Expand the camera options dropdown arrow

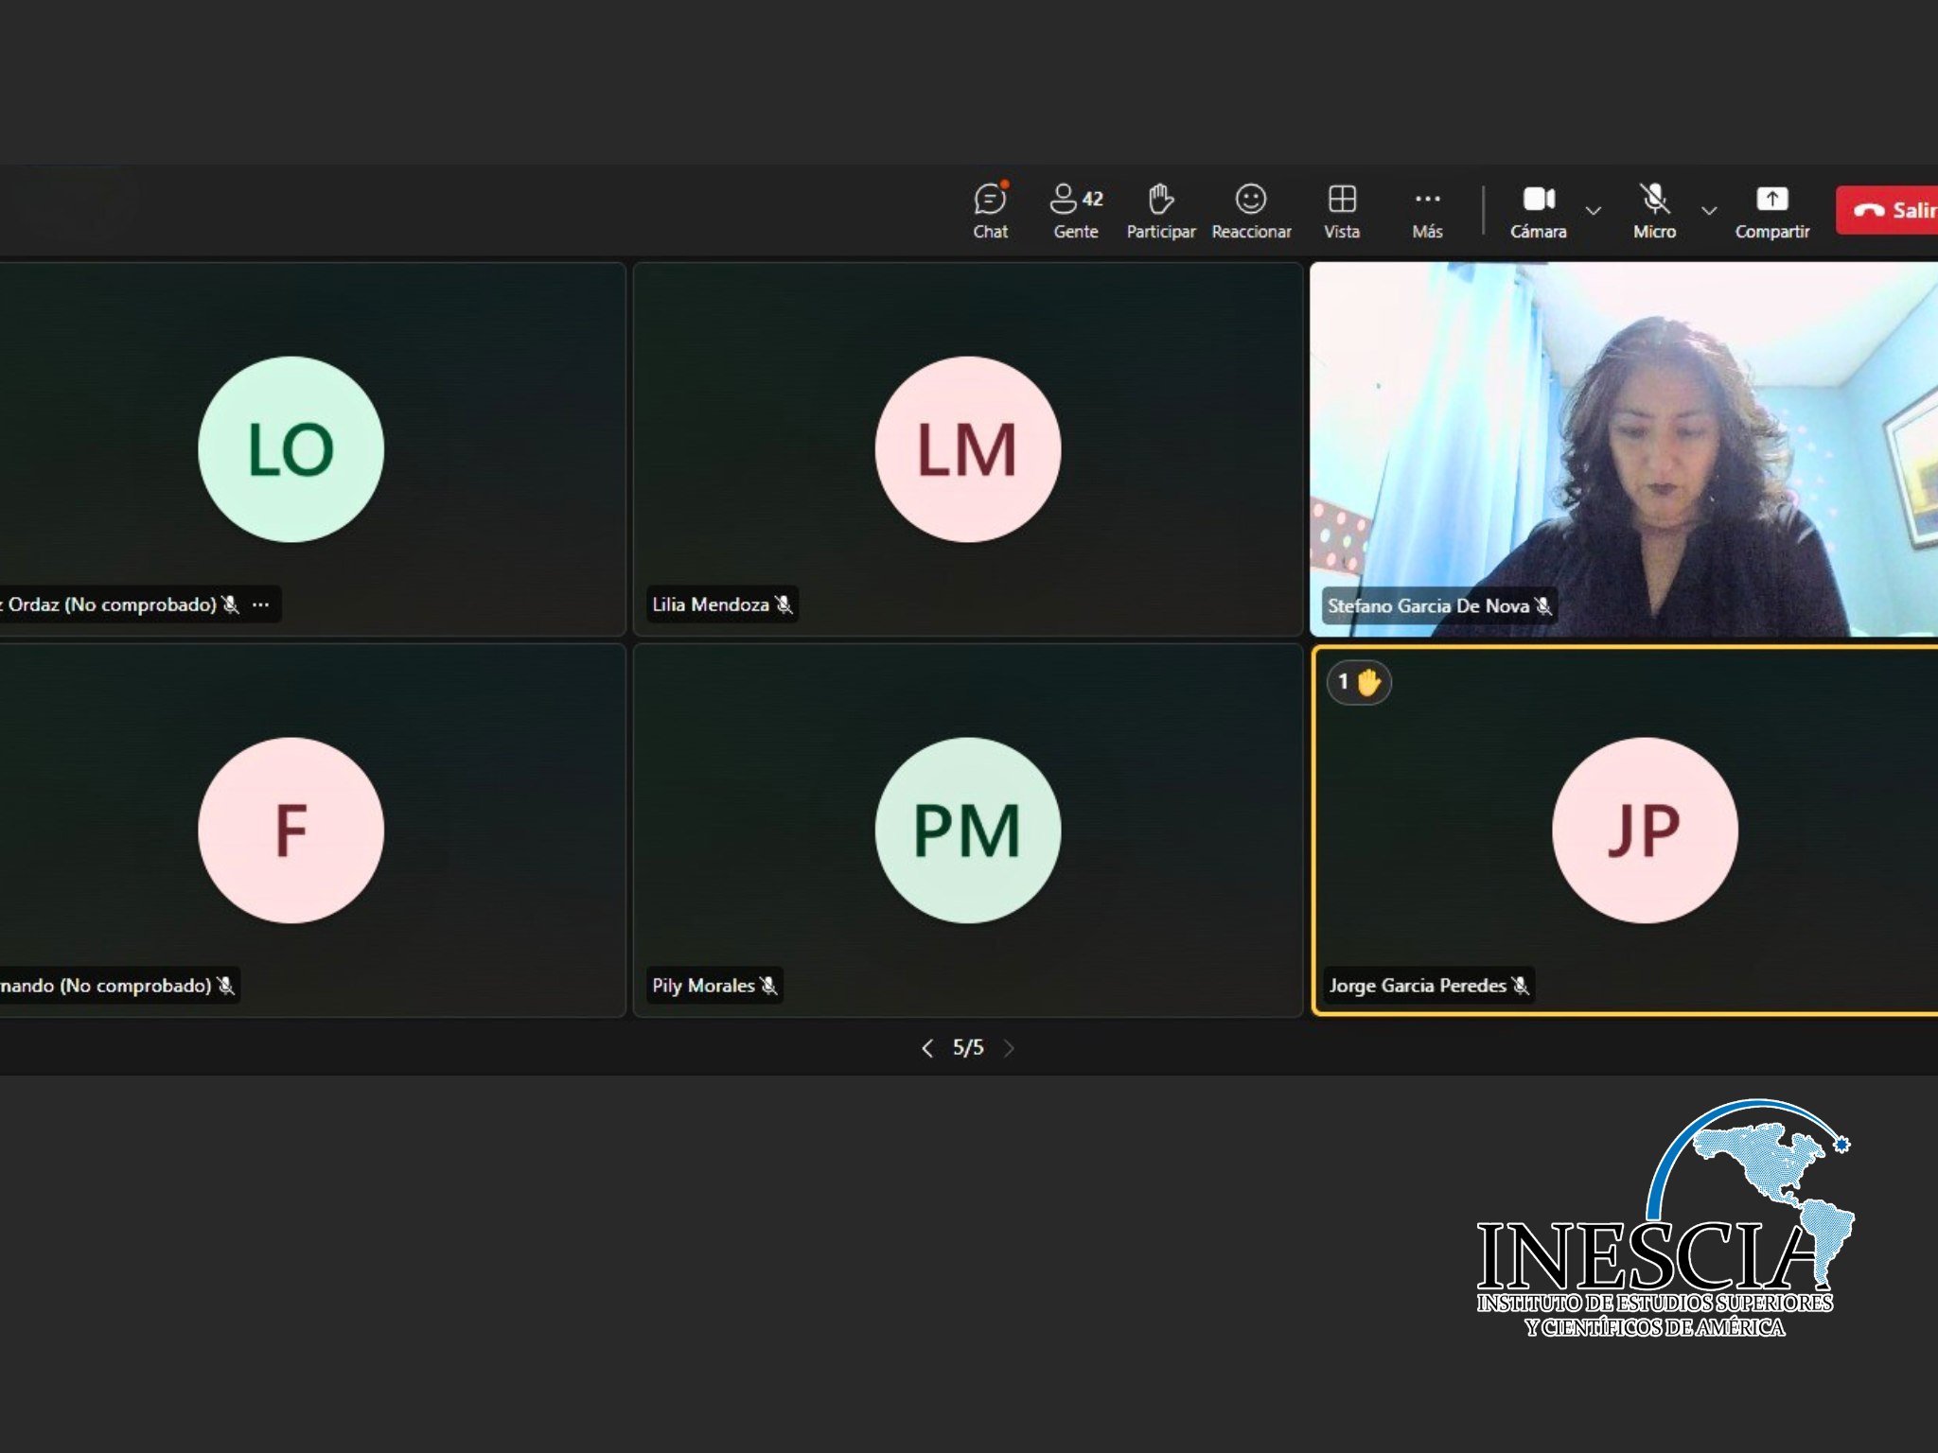1594,210
